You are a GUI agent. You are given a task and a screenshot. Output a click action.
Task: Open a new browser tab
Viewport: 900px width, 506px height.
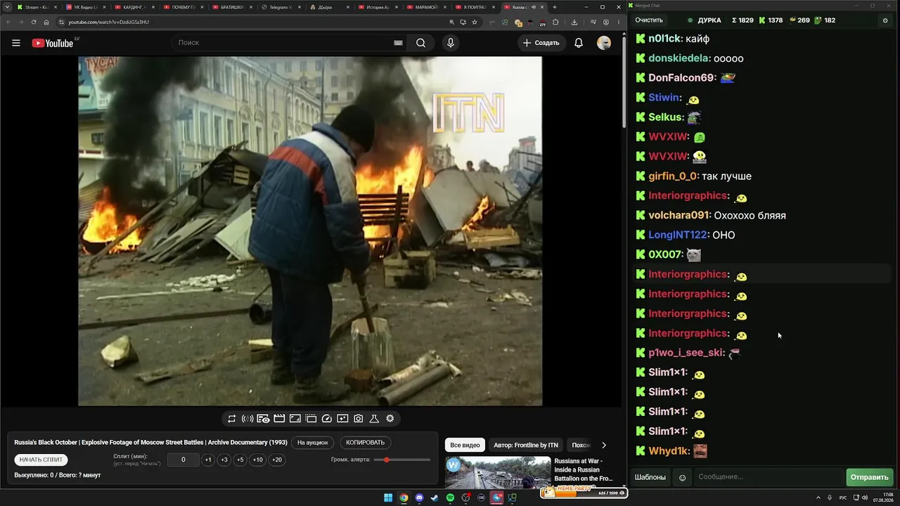coord(555,7)
